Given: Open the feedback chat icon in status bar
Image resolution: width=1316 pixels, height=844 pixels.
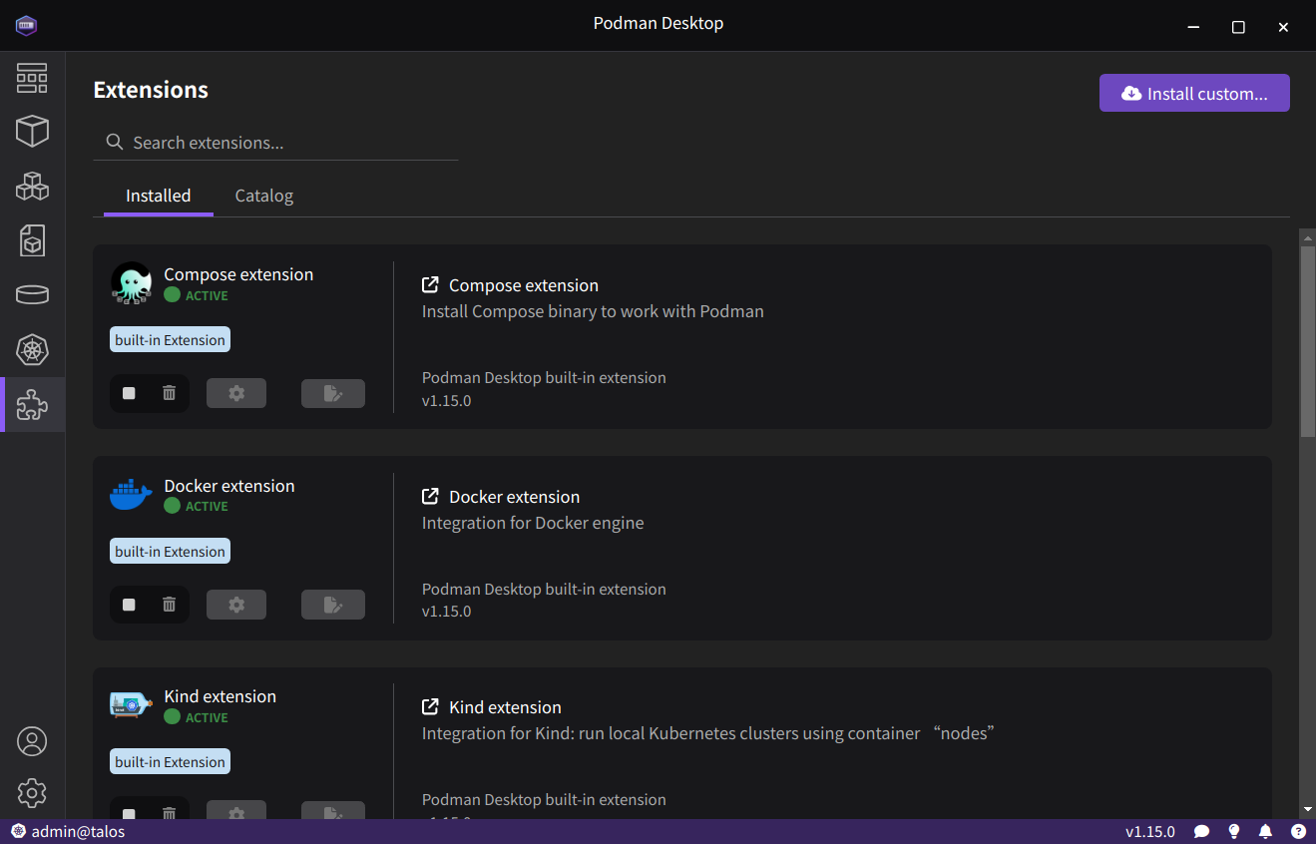Looking at the screenshot, I should 1202,832.
